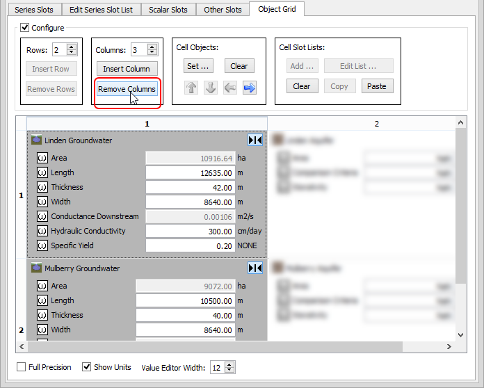Image resolution: width=484 pixels, height=388 pixels.
Task: Click the horizontal scrollbar of the grid
Action: pyautogui.click(x=236, y=346)
